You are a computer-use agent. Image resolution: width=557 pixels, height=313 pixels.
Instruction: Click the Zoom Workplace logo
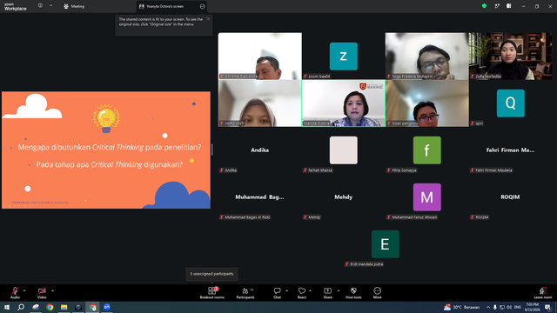[x=16, y=6]
